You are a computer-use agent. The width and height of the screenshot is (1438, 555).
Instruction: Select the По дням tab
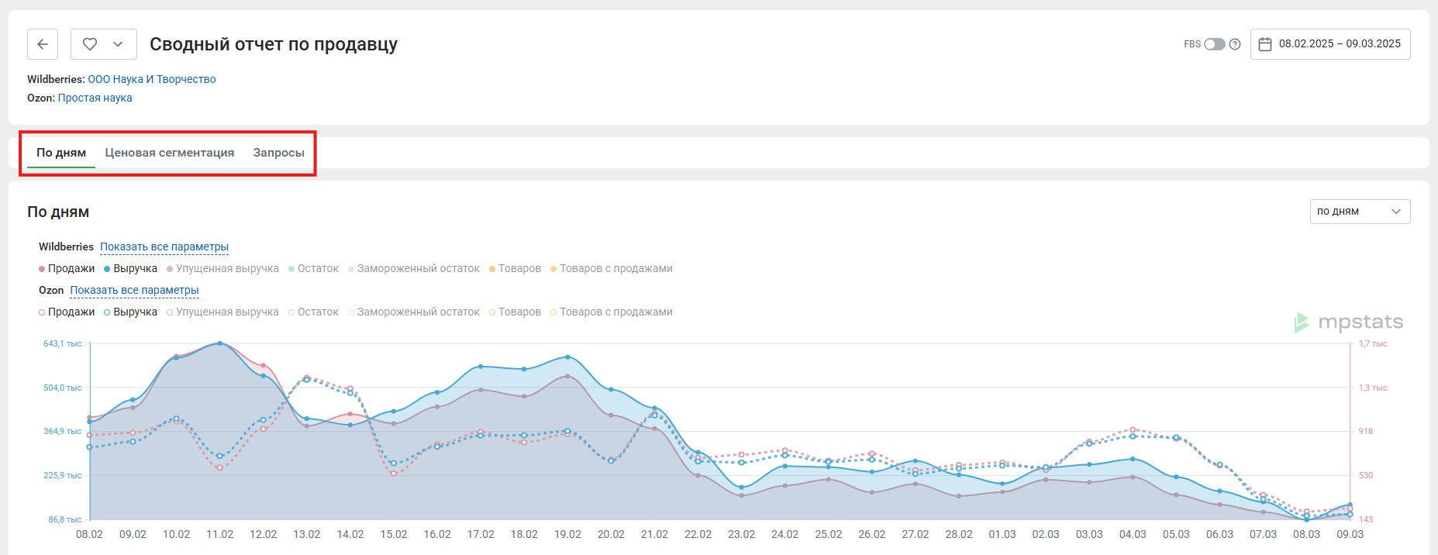(x=61, y=153)
